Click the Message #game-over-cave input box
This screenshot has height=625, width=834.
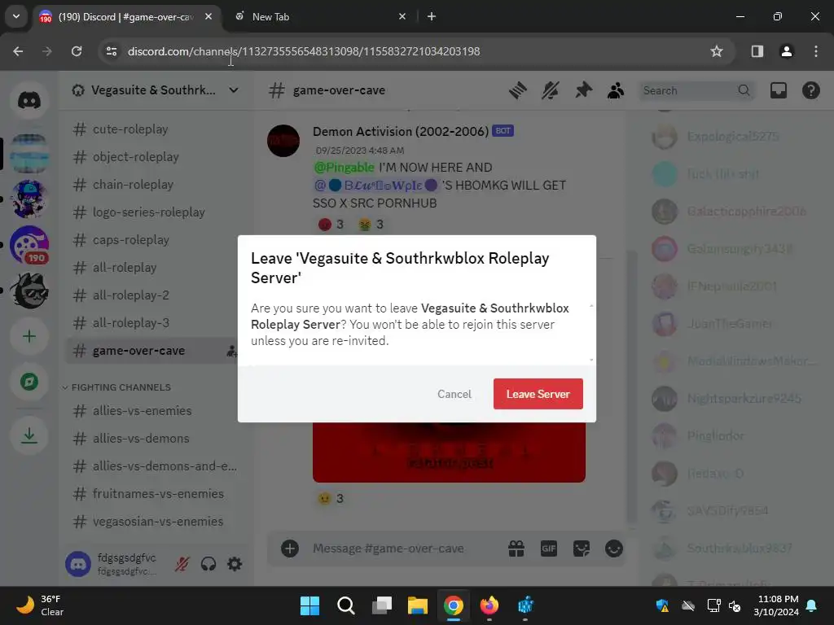(388, 549)
